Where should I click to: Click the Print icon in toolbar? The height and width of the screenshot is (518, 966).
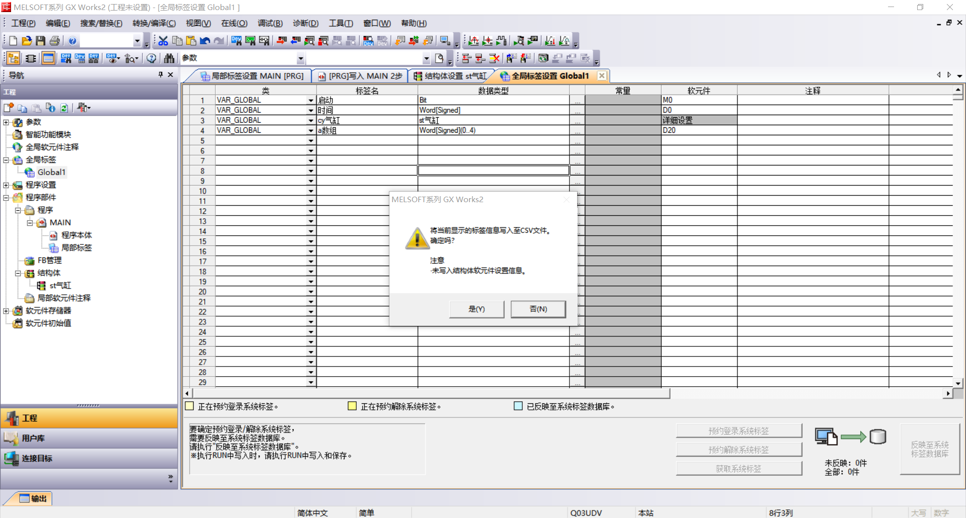[55, 41]
